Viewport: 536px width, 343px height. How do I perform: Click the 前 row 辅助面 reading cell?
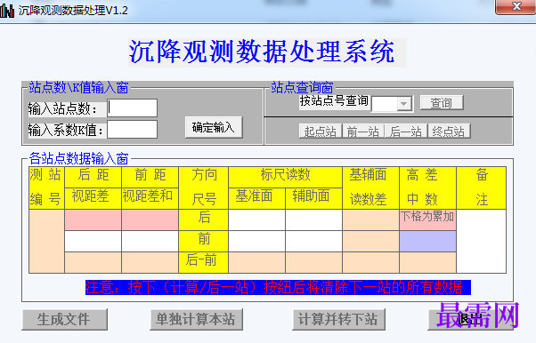[313, 242]
